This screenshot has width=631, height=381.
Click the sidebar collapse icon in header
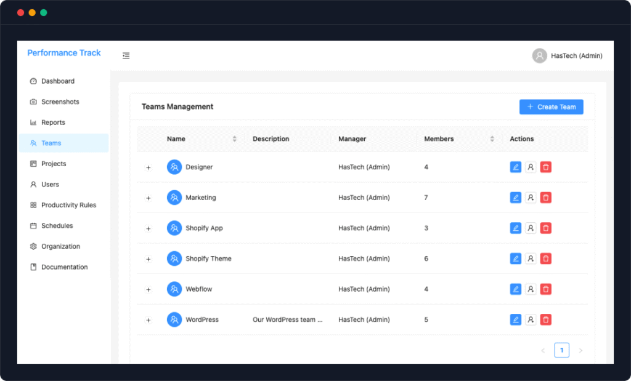(x=126, y=56)
